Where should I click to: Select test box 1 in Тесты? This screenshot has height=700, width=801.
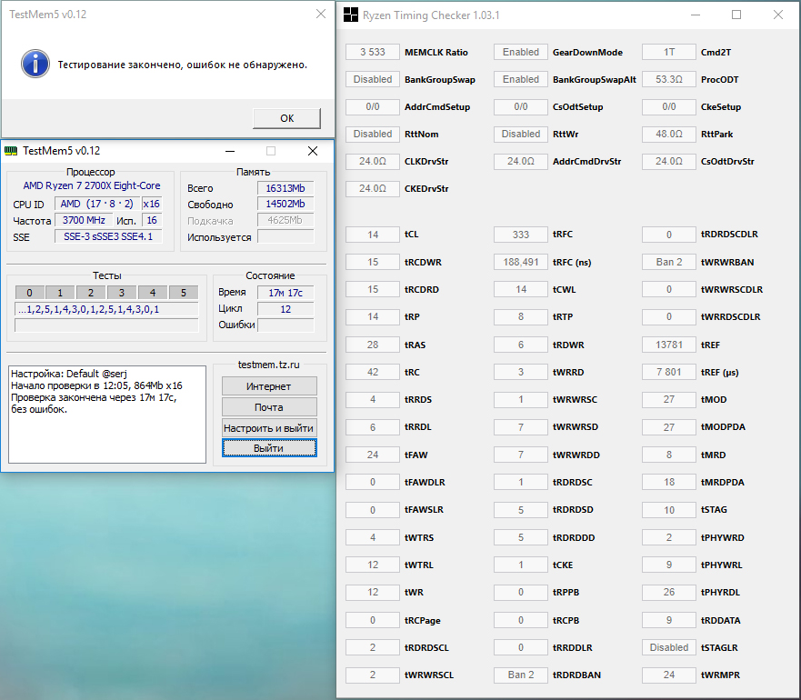coord(60,293)
